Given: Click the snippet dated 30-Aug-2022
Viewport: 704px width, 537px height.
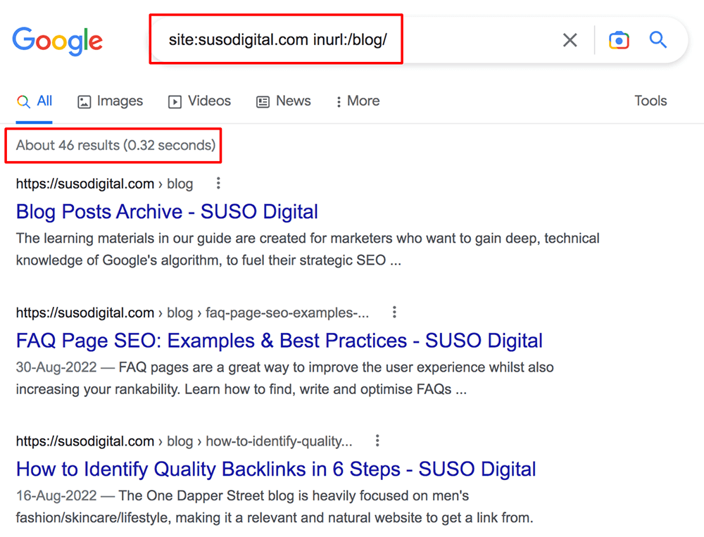Looking at the screenshot, I should coord(284,378).
